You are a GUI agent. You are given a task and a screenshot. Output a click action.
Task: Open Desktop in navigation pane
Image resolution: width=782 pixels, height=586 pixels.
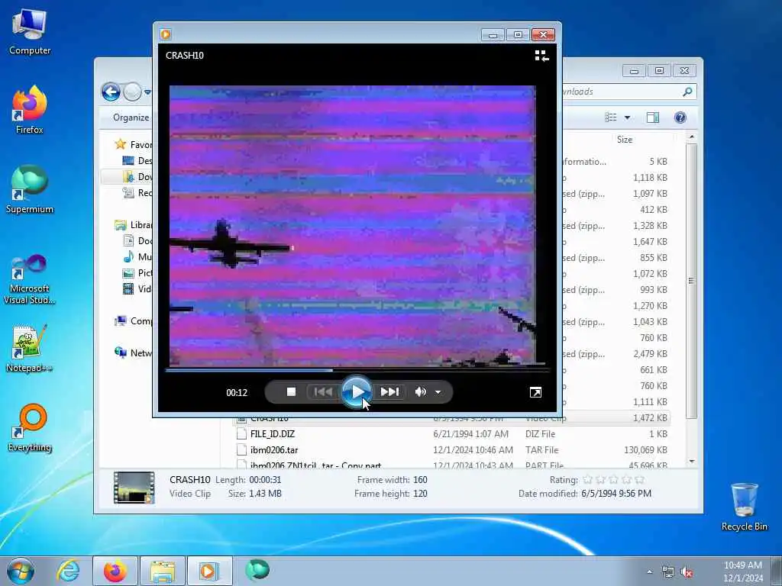[137, 160]
